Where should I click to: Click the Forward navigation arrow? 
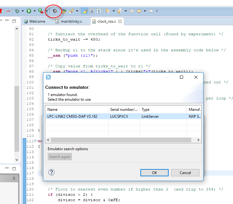(x=151, y=11)
